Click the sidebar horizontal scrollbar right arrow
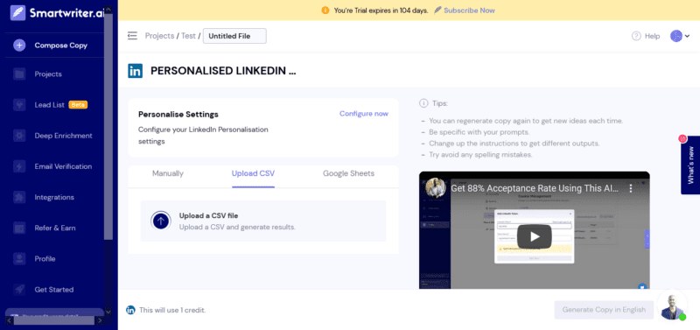Viewport: 700px width, 330px height. pyautogui.click(x=100, y=320)
